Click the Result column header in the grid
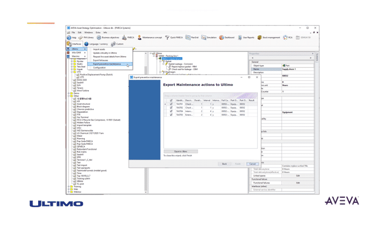The image size is (386, 232). click(x=251, y=100)
